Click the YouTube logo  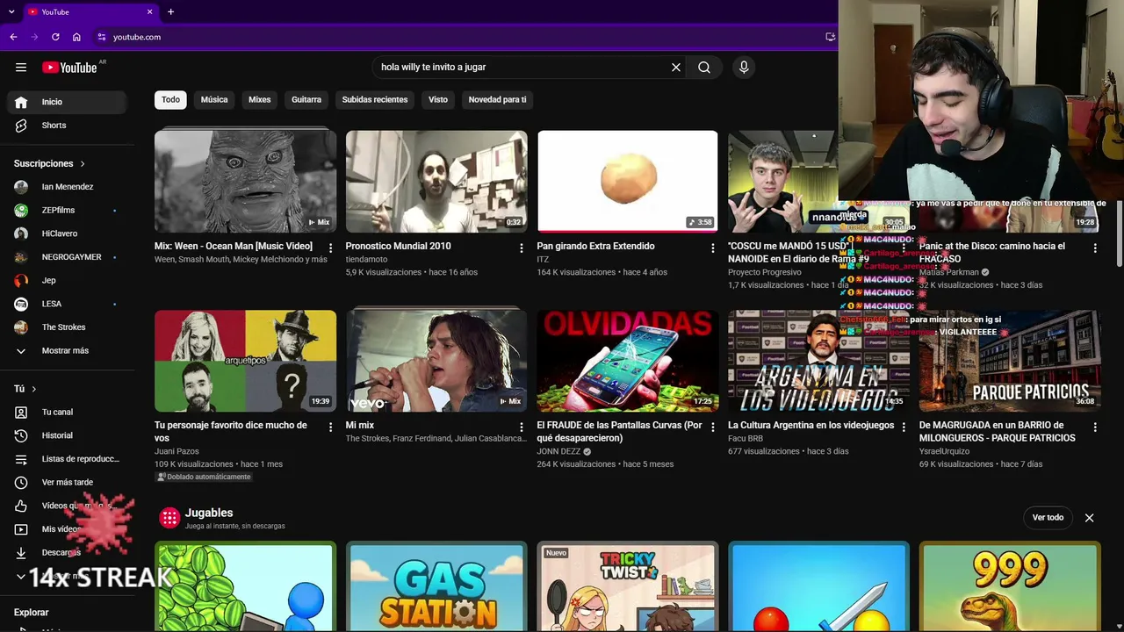(69, 68)
